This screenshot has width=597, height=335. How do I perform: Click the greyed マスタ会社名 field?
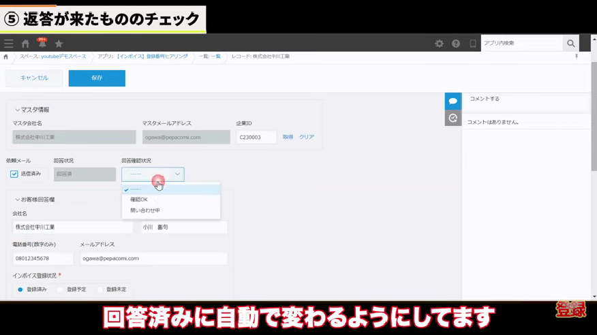coord(74,138)
